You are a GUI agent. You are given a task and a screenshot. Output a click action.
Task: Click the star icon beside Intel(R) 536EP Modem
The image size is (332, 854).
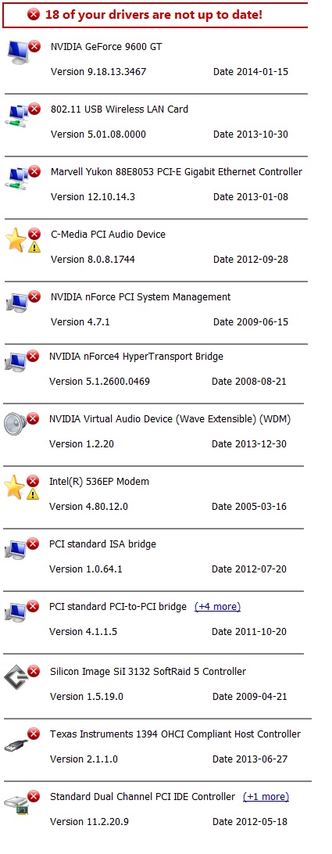point(14,487)
